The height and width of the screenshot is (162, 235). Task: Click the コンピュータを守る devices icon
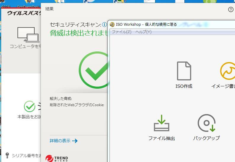click(28, 34)
